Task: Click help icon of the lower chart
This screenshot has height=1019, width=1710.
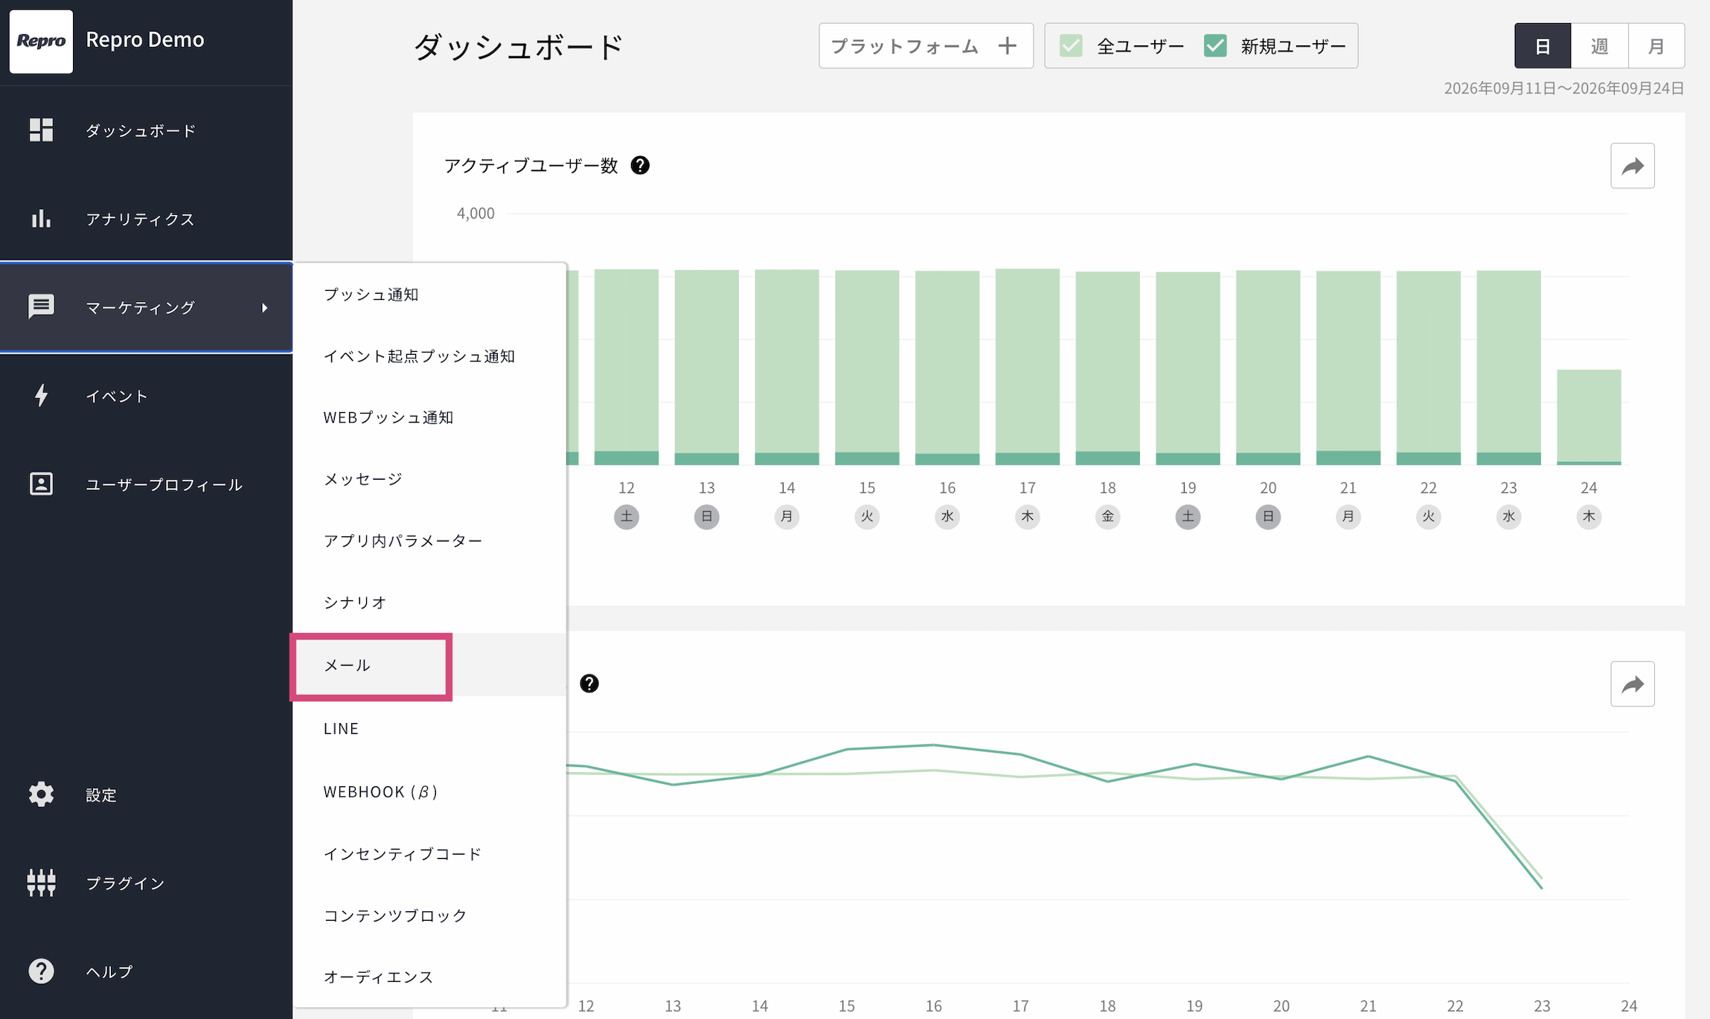Action: [589, 684]
